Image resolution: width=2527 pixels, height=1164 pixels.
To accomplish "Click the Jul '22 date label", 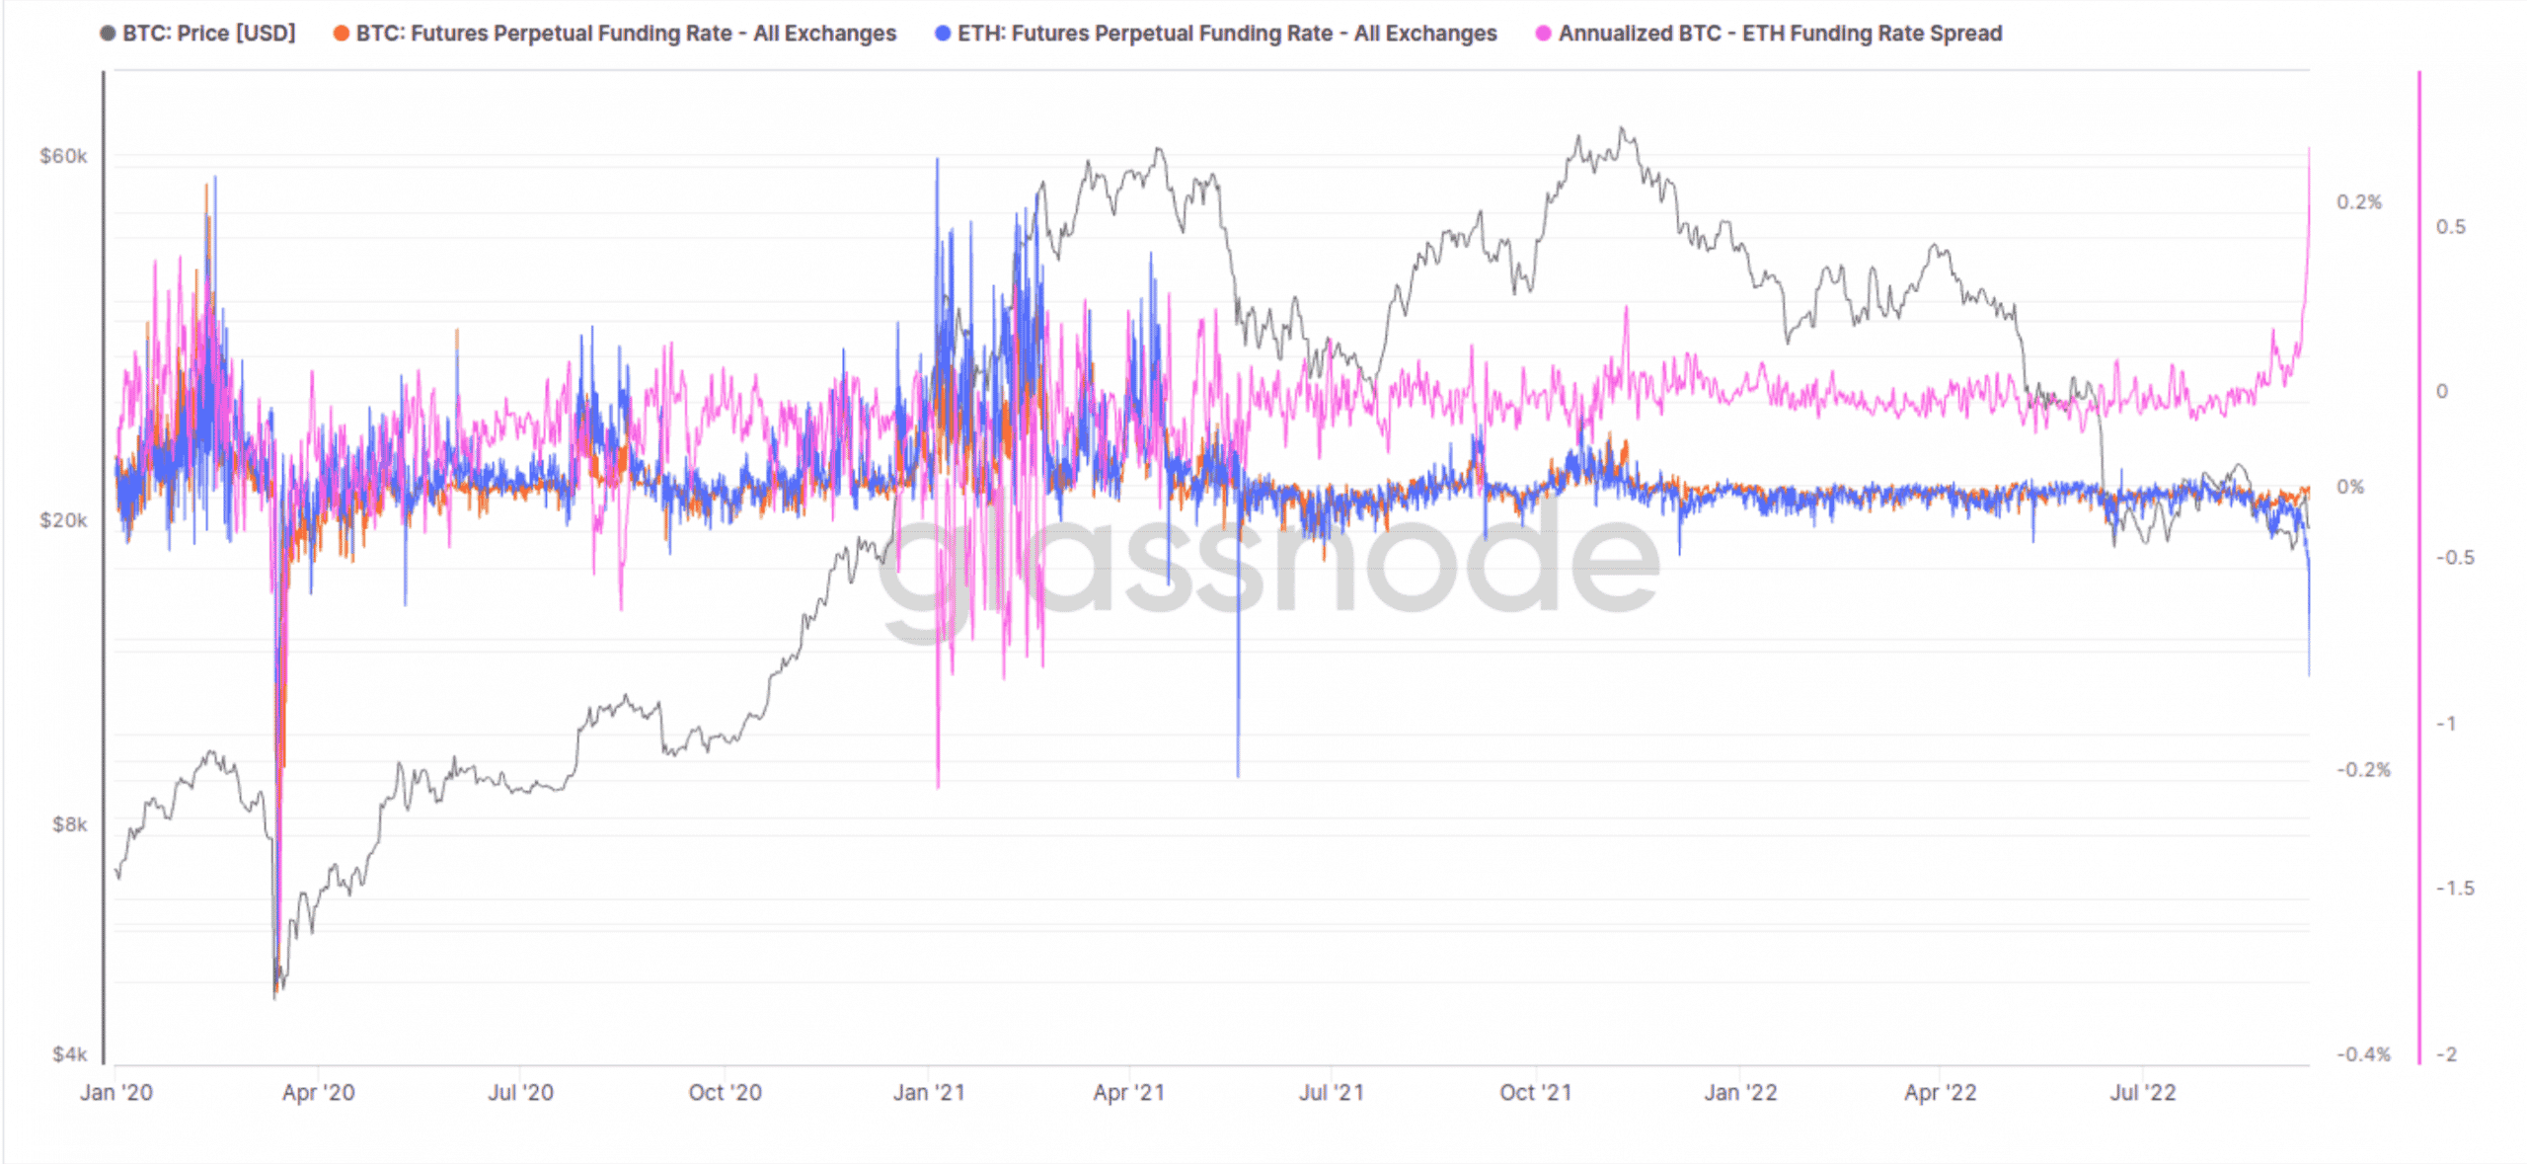I will pyautogui.click(x=2142, y=1093).
